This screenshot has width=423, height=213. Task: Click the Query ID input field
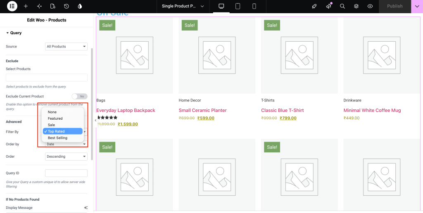(x=66, y=173)
